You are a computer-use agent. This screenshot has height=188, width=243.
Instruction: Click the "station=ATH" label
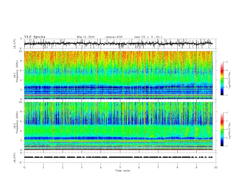click(114, 37)
